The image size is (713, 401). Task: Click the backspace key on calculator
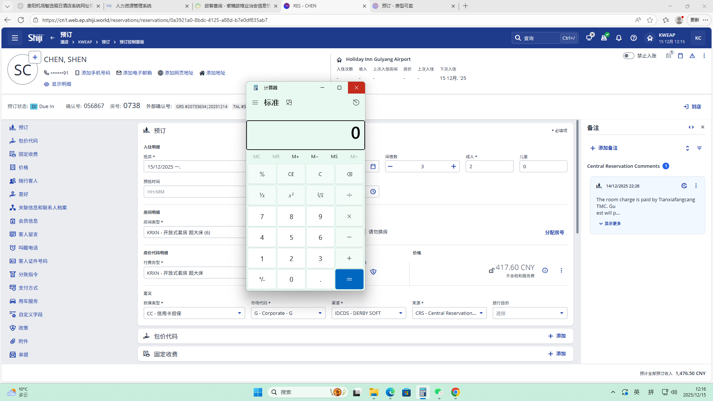click(x=349, y=174)
